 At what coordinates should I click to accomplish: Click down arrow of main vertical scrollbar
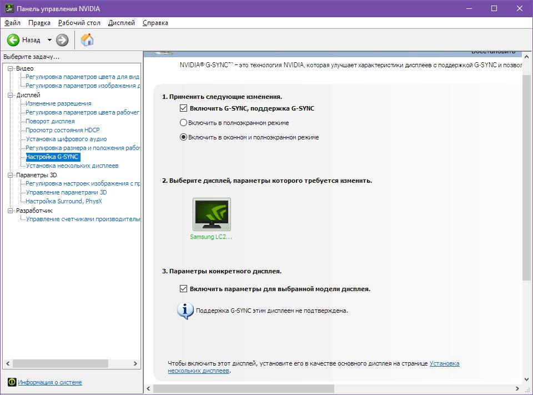526,379
